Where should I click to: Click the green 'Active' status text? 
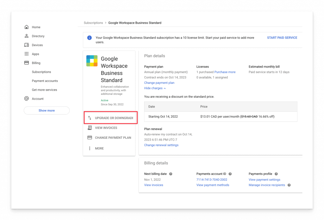coord(104,100)
